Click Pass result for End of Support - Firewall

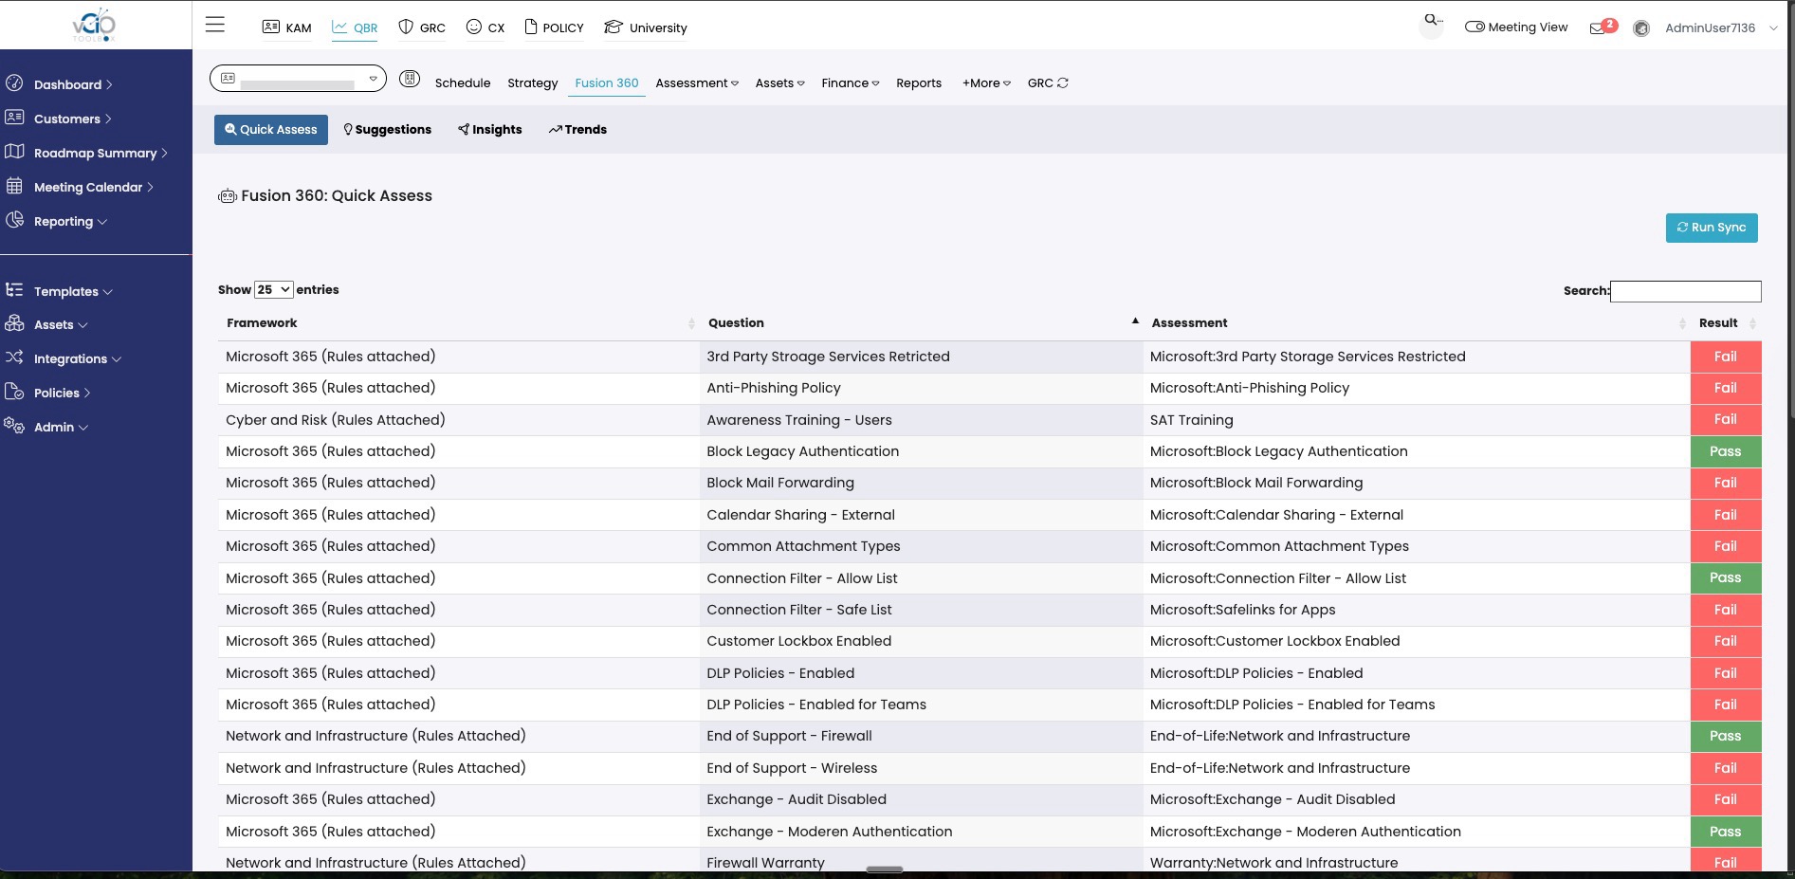click(x=1726, y=736)
